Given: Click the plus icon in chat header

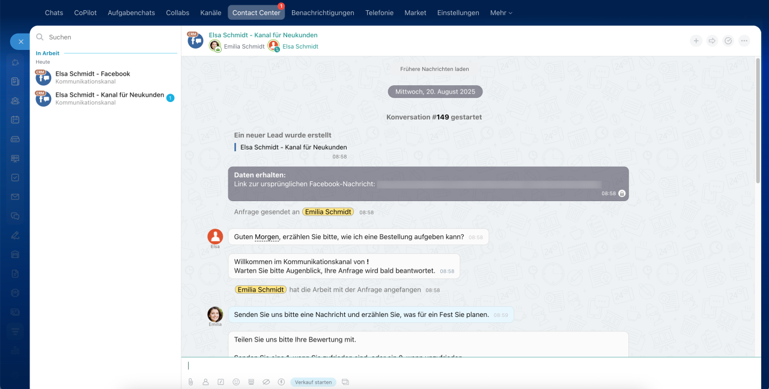Looking at the screenshot, I should point(696,41).
